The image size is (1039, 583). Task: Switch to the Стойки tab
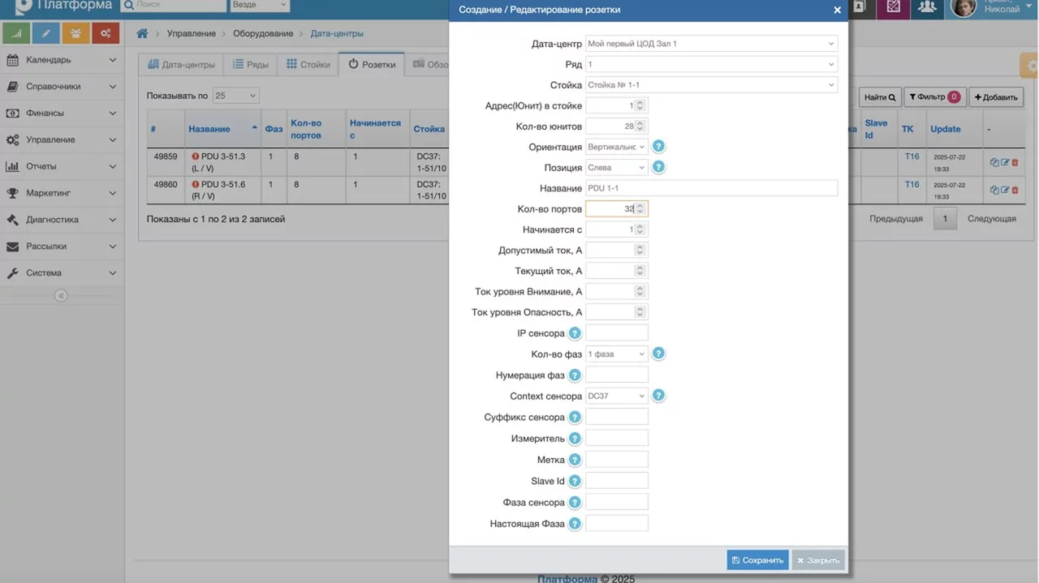click(308, 64)
